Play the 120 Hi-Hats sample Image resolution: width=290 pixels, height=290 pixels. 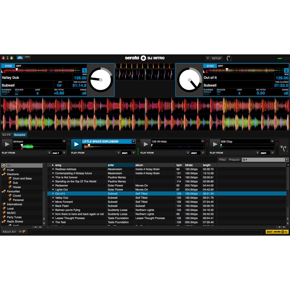tap(146, 144)
